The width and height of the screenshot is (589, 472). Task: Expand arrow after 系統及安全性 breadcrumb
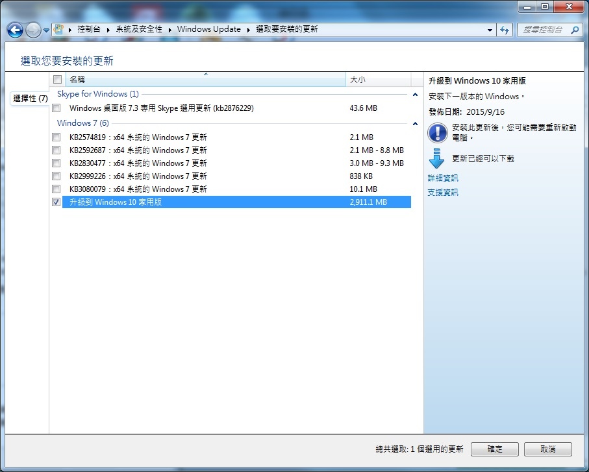169,30
